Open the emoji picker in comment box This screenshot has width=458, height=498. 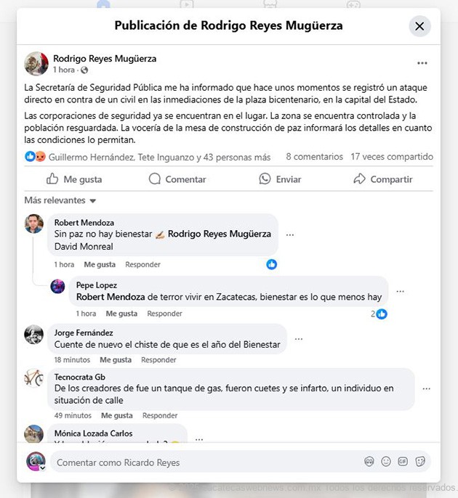pyautogui.click(x=386, y=462)
